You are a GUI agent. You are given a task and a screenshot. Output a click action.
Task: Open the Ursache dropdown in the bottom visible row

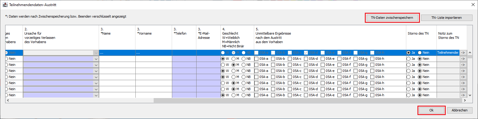point(96,95)
